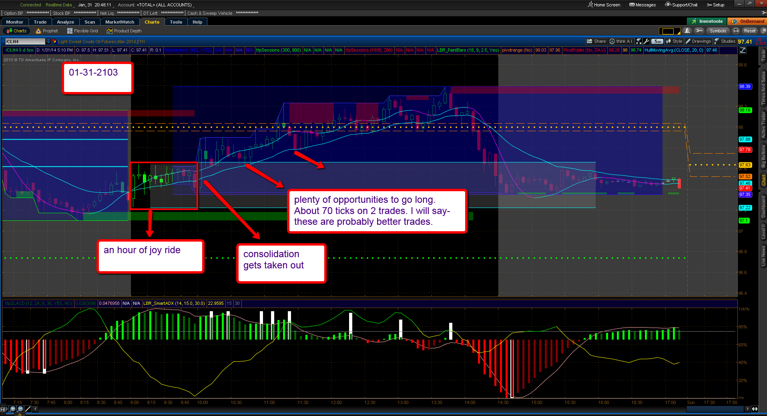Change the 5m timeframe button
Image resolution: width=767 pixels, height=416 pixels.
point(657,41)
